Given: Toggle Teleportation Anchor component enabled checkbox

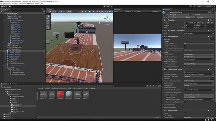Looking at the screenshot, I should [167, 69].
